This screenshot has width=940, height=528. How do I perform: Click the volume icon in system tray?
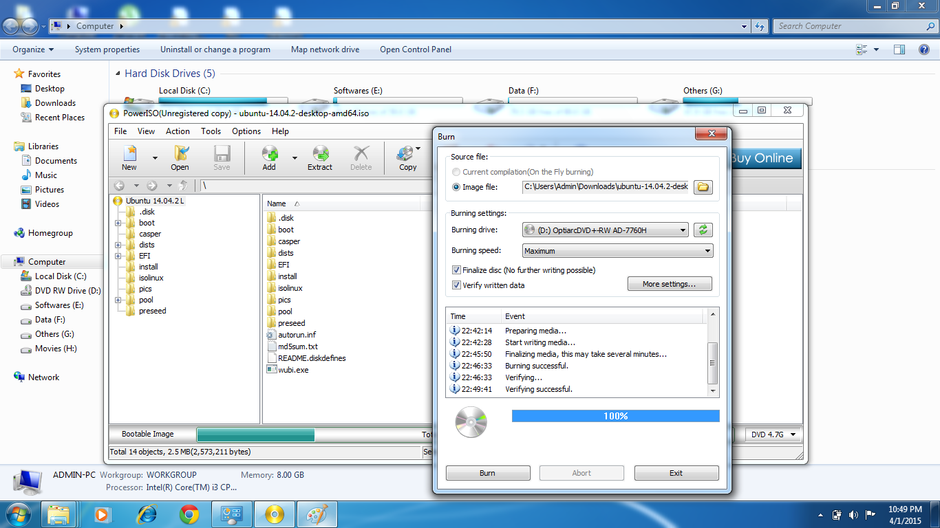854,514
